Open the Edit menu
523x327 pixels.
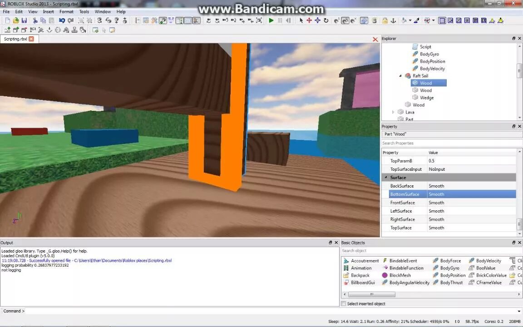[x=19, y=11]
